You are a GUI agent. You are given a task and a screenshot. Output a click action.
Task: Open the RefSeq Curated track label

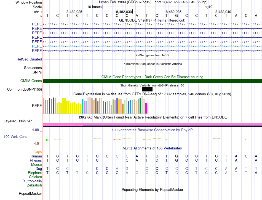click(x=29, y=59)
